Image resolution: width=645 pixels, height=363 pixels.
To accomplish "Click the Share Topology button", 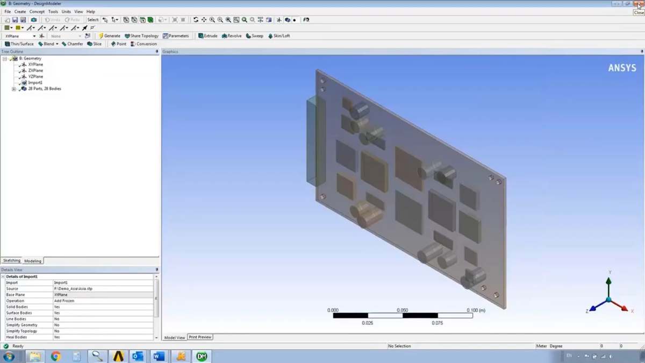I will click(x=141, y=36).
